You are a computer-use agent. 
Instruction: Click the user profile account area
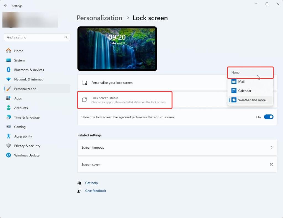click(30, 20)
